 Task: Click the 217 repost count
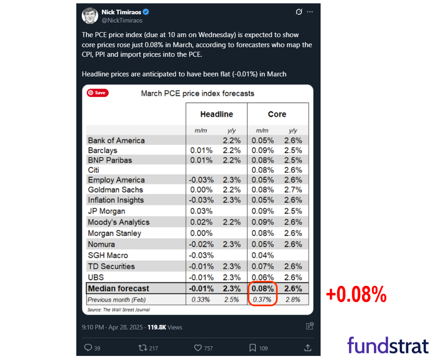[153, 348]
